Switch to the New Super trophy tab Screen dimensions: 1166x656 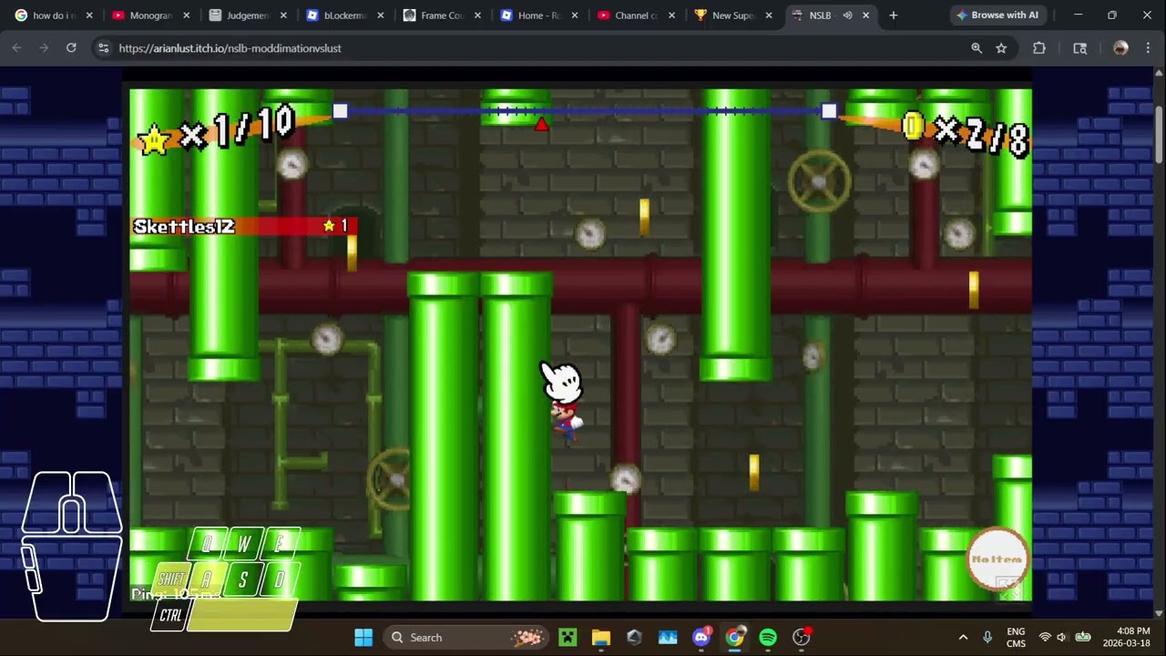pos(733,15)
